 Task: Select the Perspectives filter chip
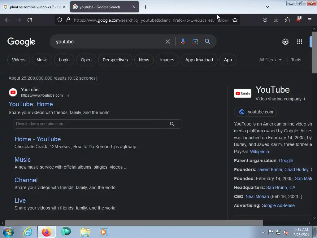(x=115, y=60)
